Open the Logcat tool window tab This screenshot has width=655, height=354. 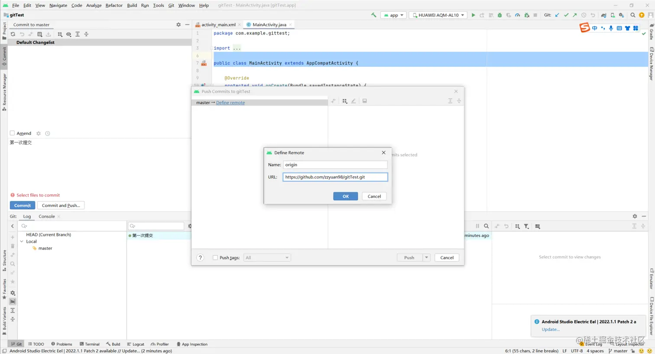136,344
